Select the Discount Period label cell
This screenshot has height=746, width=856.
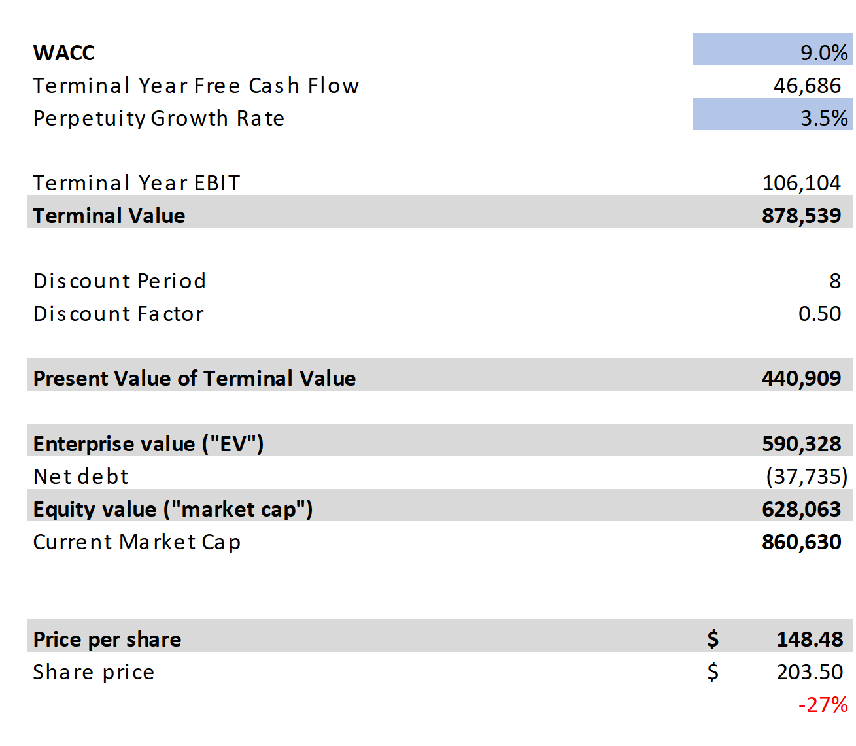(120, 280)
